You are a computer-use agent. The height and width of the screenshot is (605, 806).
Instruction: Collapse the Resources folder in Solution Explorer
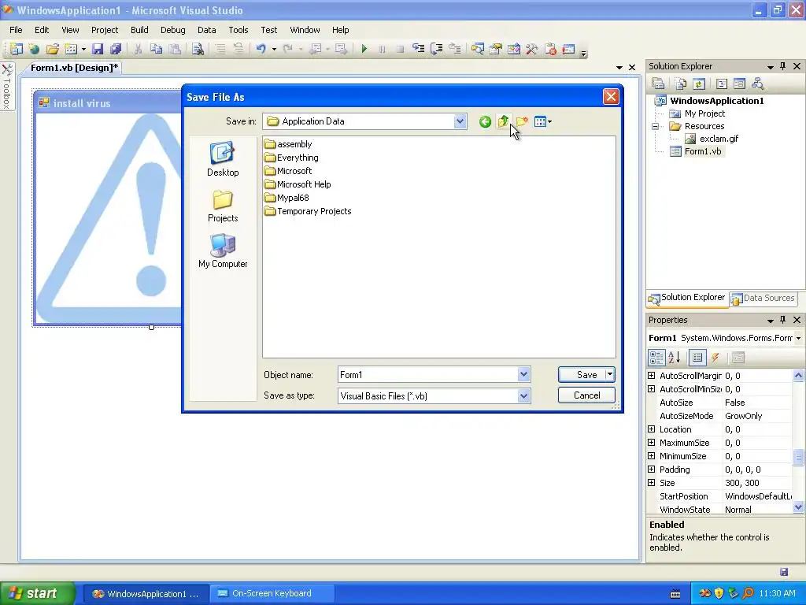(656, 126)
